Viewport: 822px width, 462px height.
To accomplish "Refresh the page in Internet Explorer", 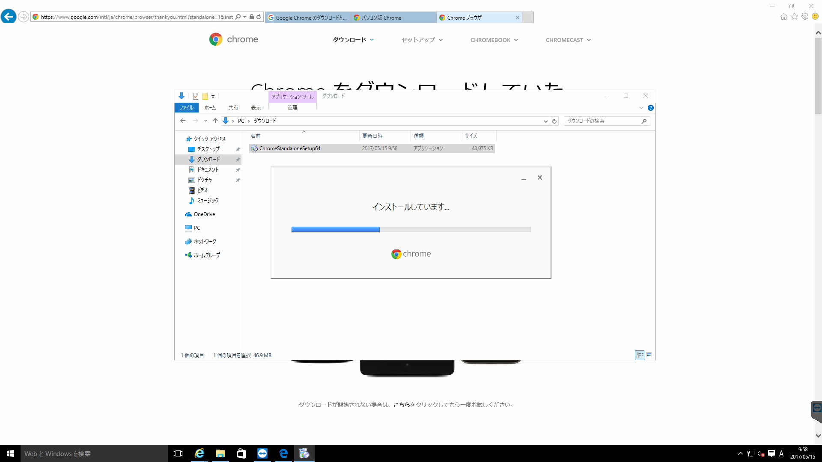I will click(259, 17).
